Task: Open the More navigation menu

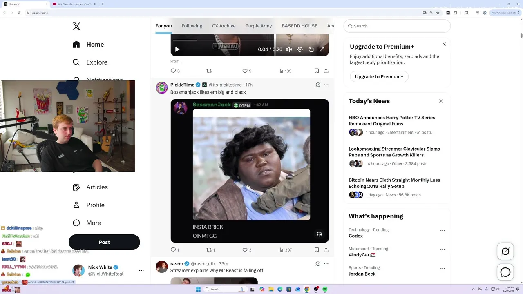Action: pos(87,223)
